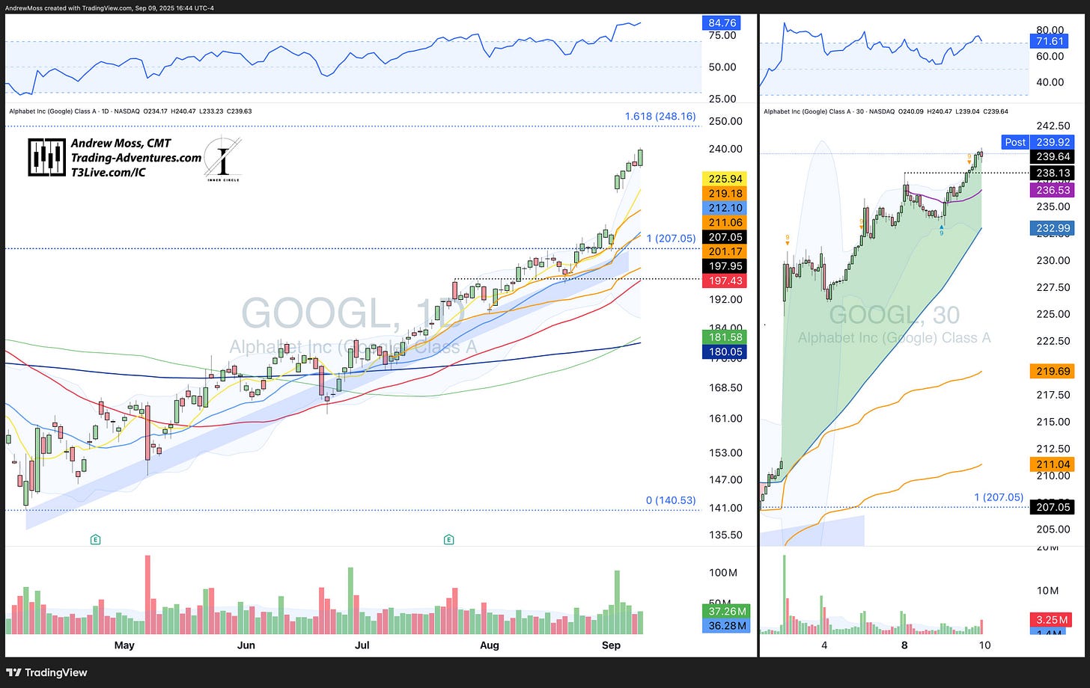This screenshot has height=688, width=1090.
Task: Click the blue 9 count marker on the 30-minute chart
Action: point(941,231)
